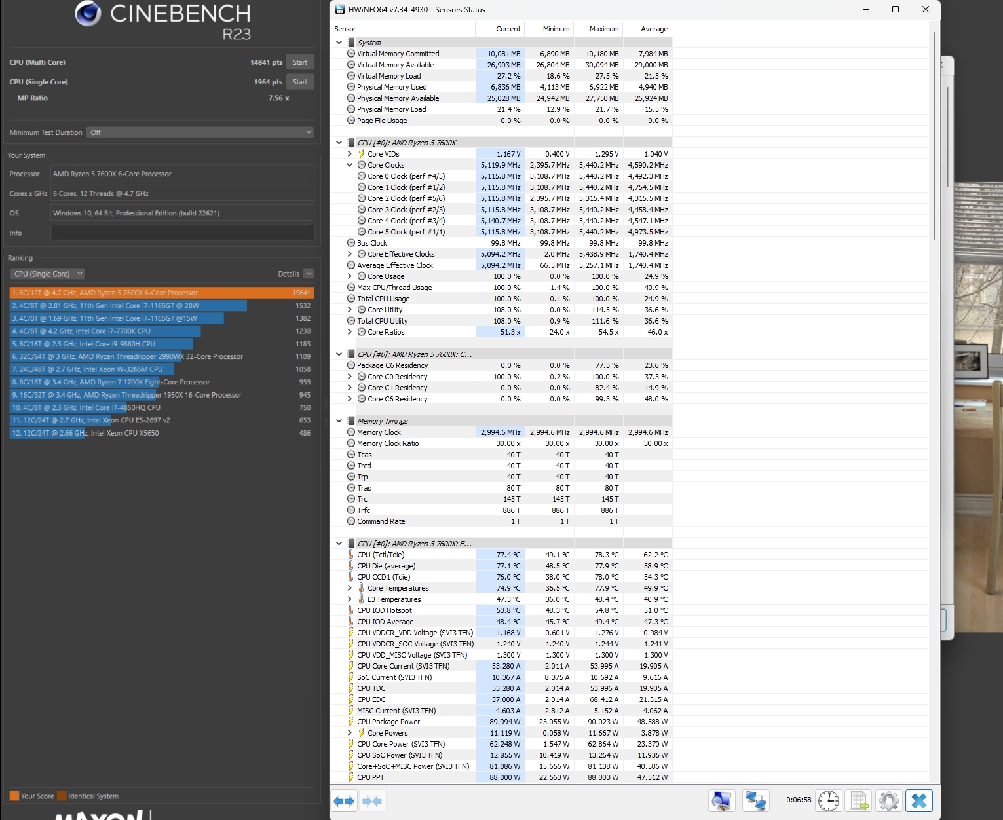Image resolution: width=1003 pixels, height=820 pixels.
Task: Expand the Core Ratios row
Action: (350, 332)
